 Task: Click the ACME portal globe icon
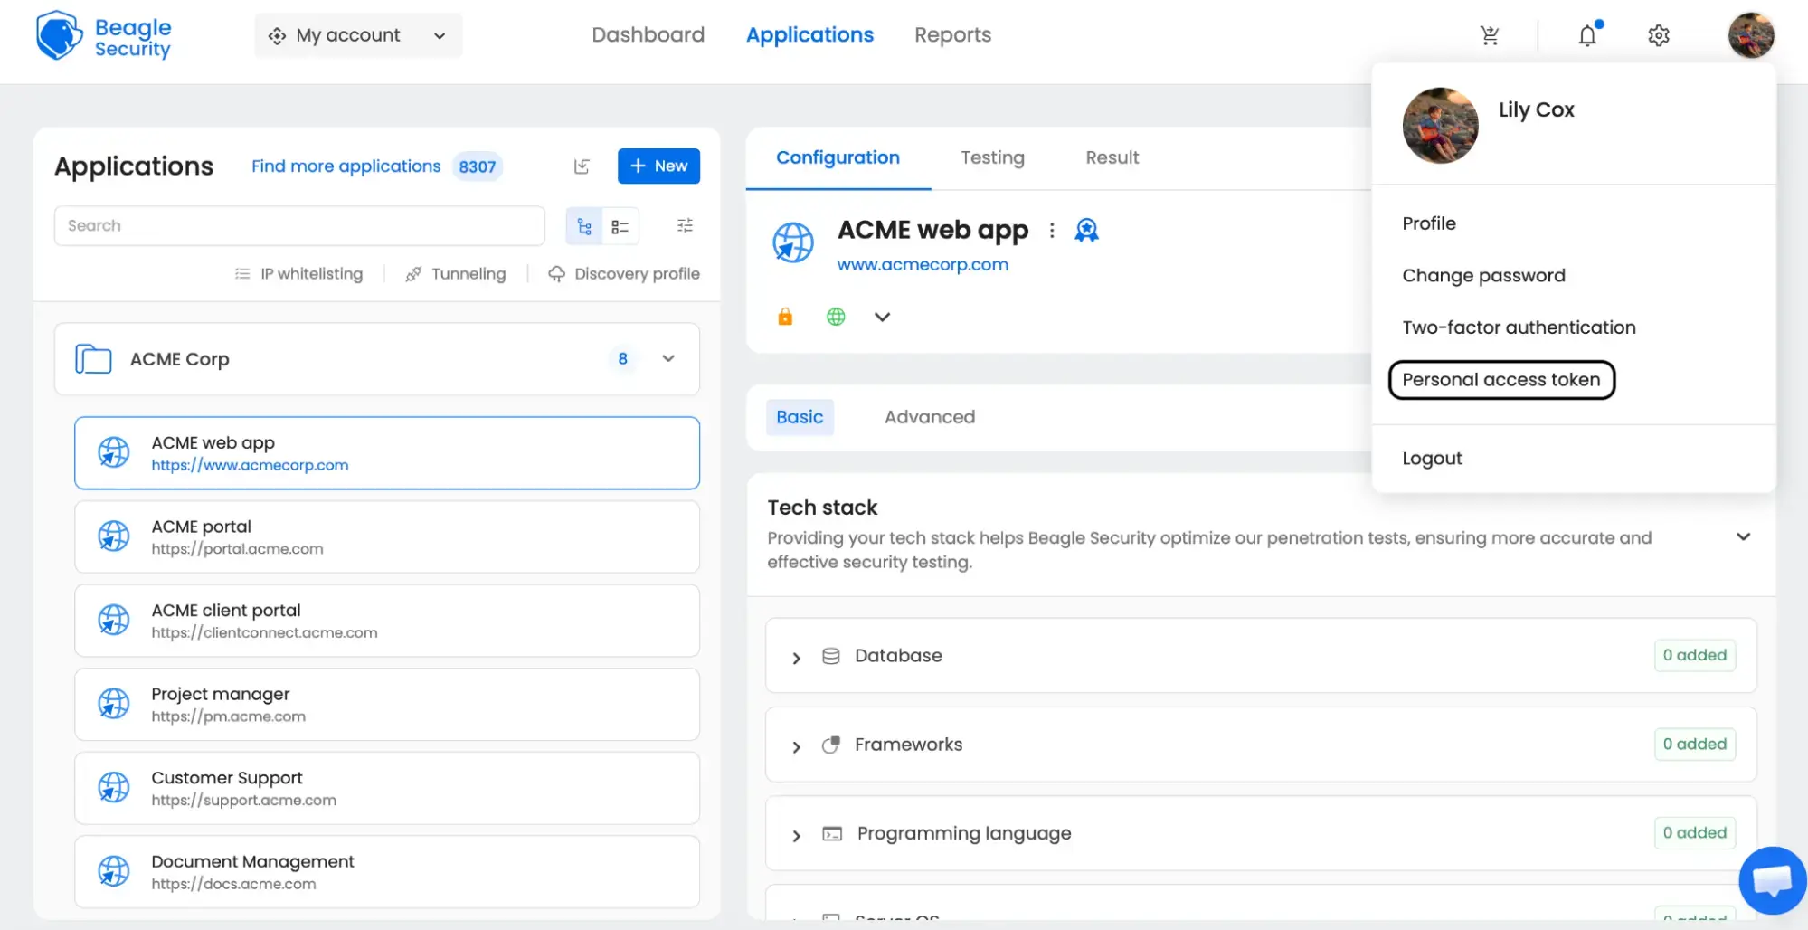click(114, 536)
